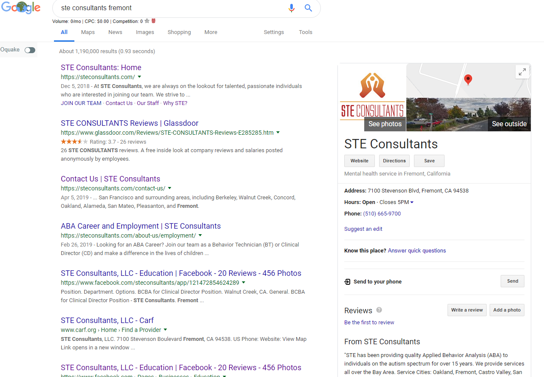The image size is (544, 377).
Task: Click the Glassdoor star rating
Action: point(74,142)
